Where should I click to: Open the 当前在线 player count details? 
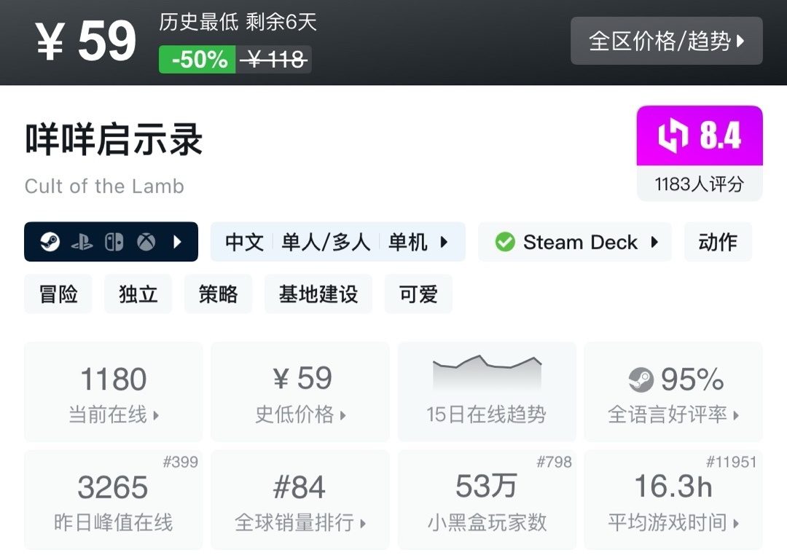[114, 393]
